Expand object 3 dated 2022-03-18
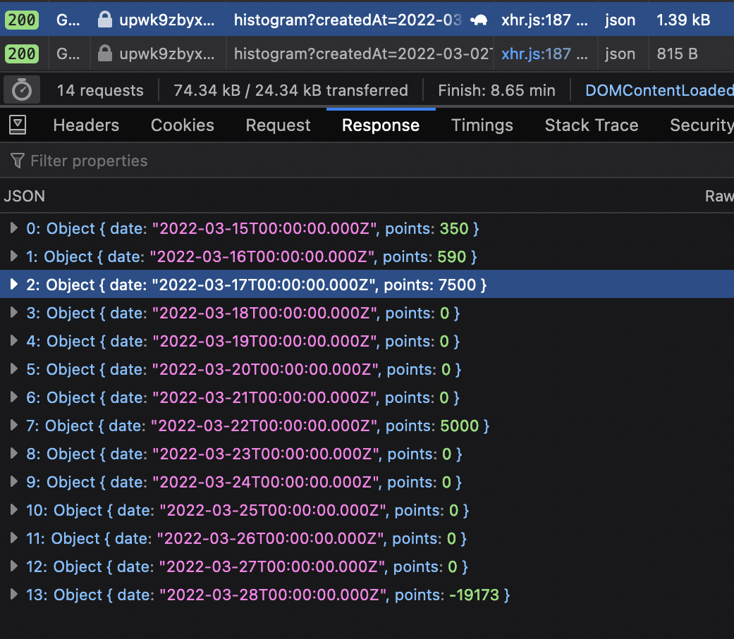The image size is (734, 639). tap(13, 312)
